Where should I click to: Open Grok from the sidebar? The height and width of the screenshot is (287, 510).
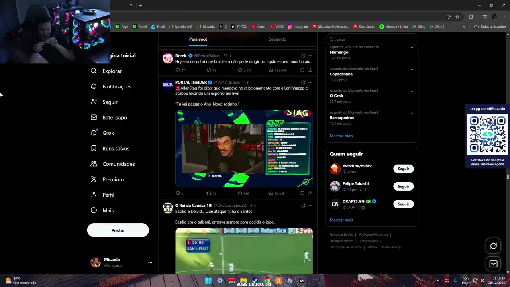(102, 133)
